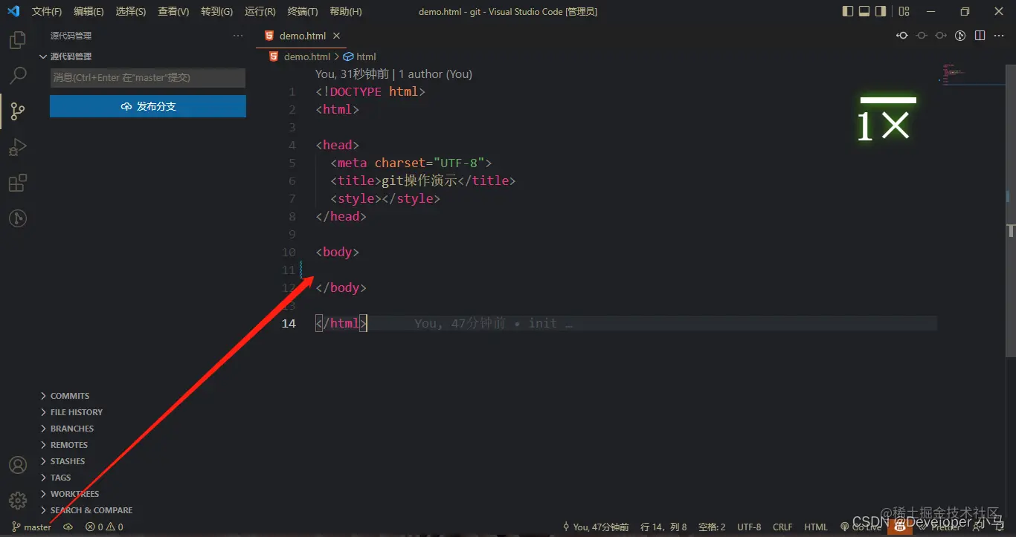
Task: Click the commit message input field
Action: 148,78
